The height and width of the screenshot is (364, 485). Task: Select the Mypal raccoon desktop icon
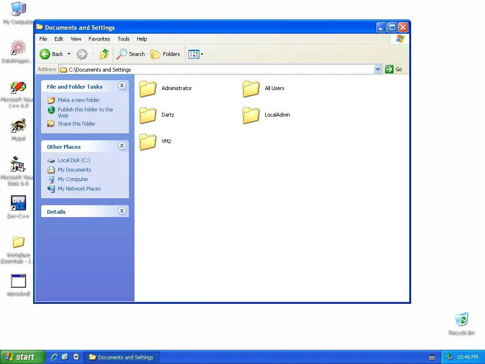pyautogui.click(x=18, y=130)
